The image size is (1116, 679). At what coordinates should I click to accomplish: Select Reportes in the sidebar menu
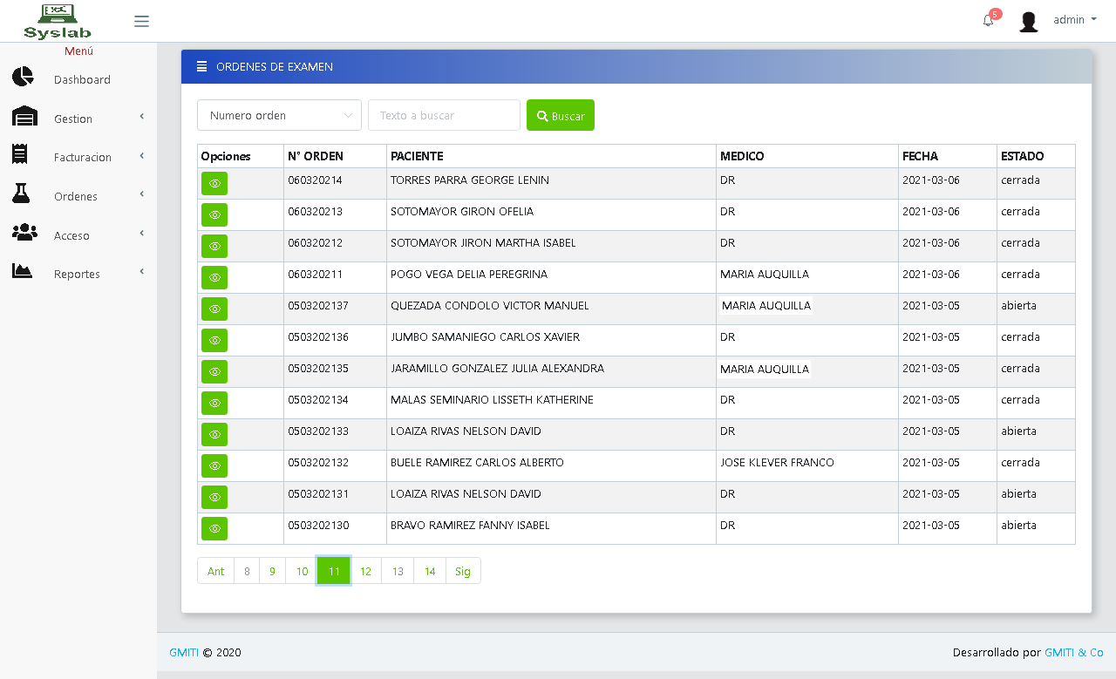[77, 274]
